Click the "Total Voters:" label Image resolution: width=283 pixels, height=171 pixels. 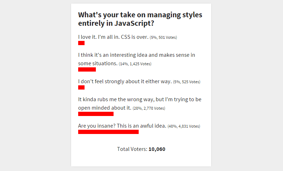pos(132,149)
